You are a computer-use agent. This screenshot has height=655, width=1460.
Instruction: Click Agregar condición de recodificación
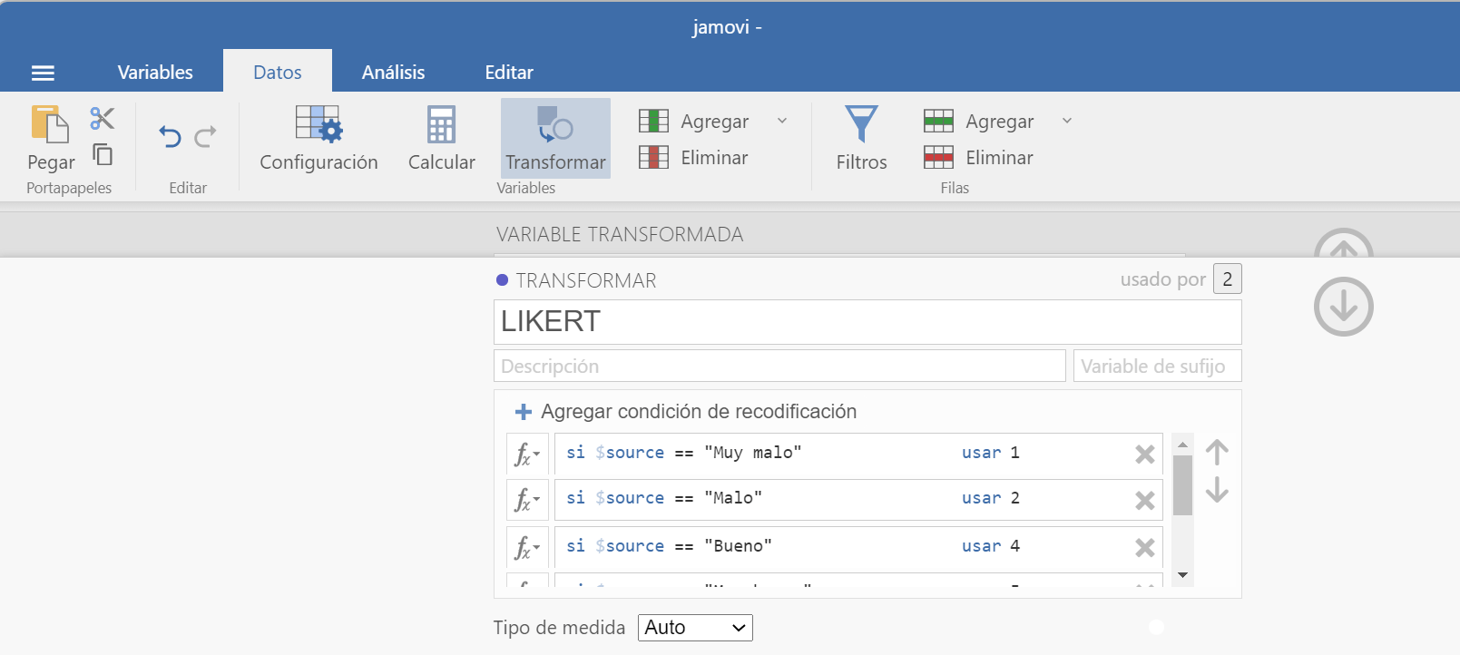pyautogui.click(x=686, y=412)
